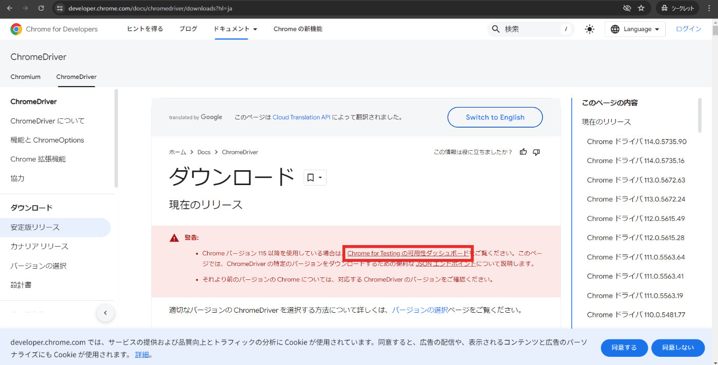Bookmark this page with the star icon
718x365 pixels.
[x=641, y=8]
